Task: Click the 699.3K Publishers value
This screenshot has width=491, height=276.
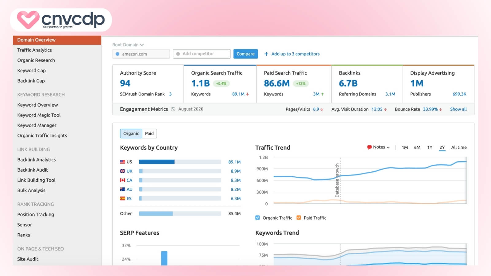Action: pos(459,94)
